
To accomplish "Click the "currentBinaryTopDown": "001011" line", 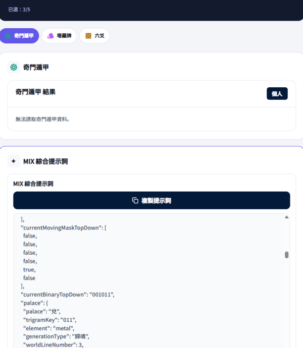I will [68, 295].
